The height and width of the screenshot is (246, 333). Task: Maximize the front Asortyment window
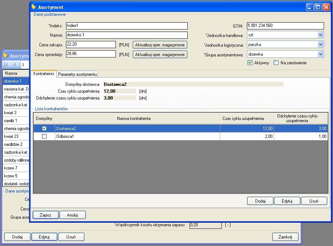tap(318, 7)
